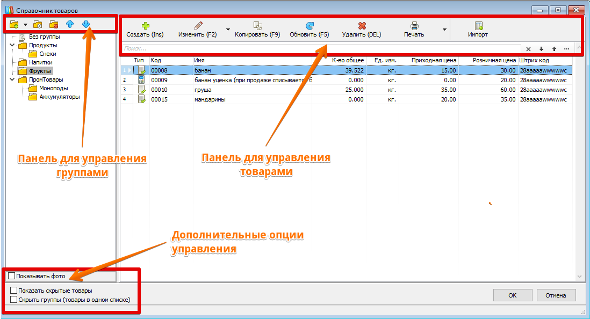Select Напитки group
Screen dimensions: 590x319
coord(41,62)
